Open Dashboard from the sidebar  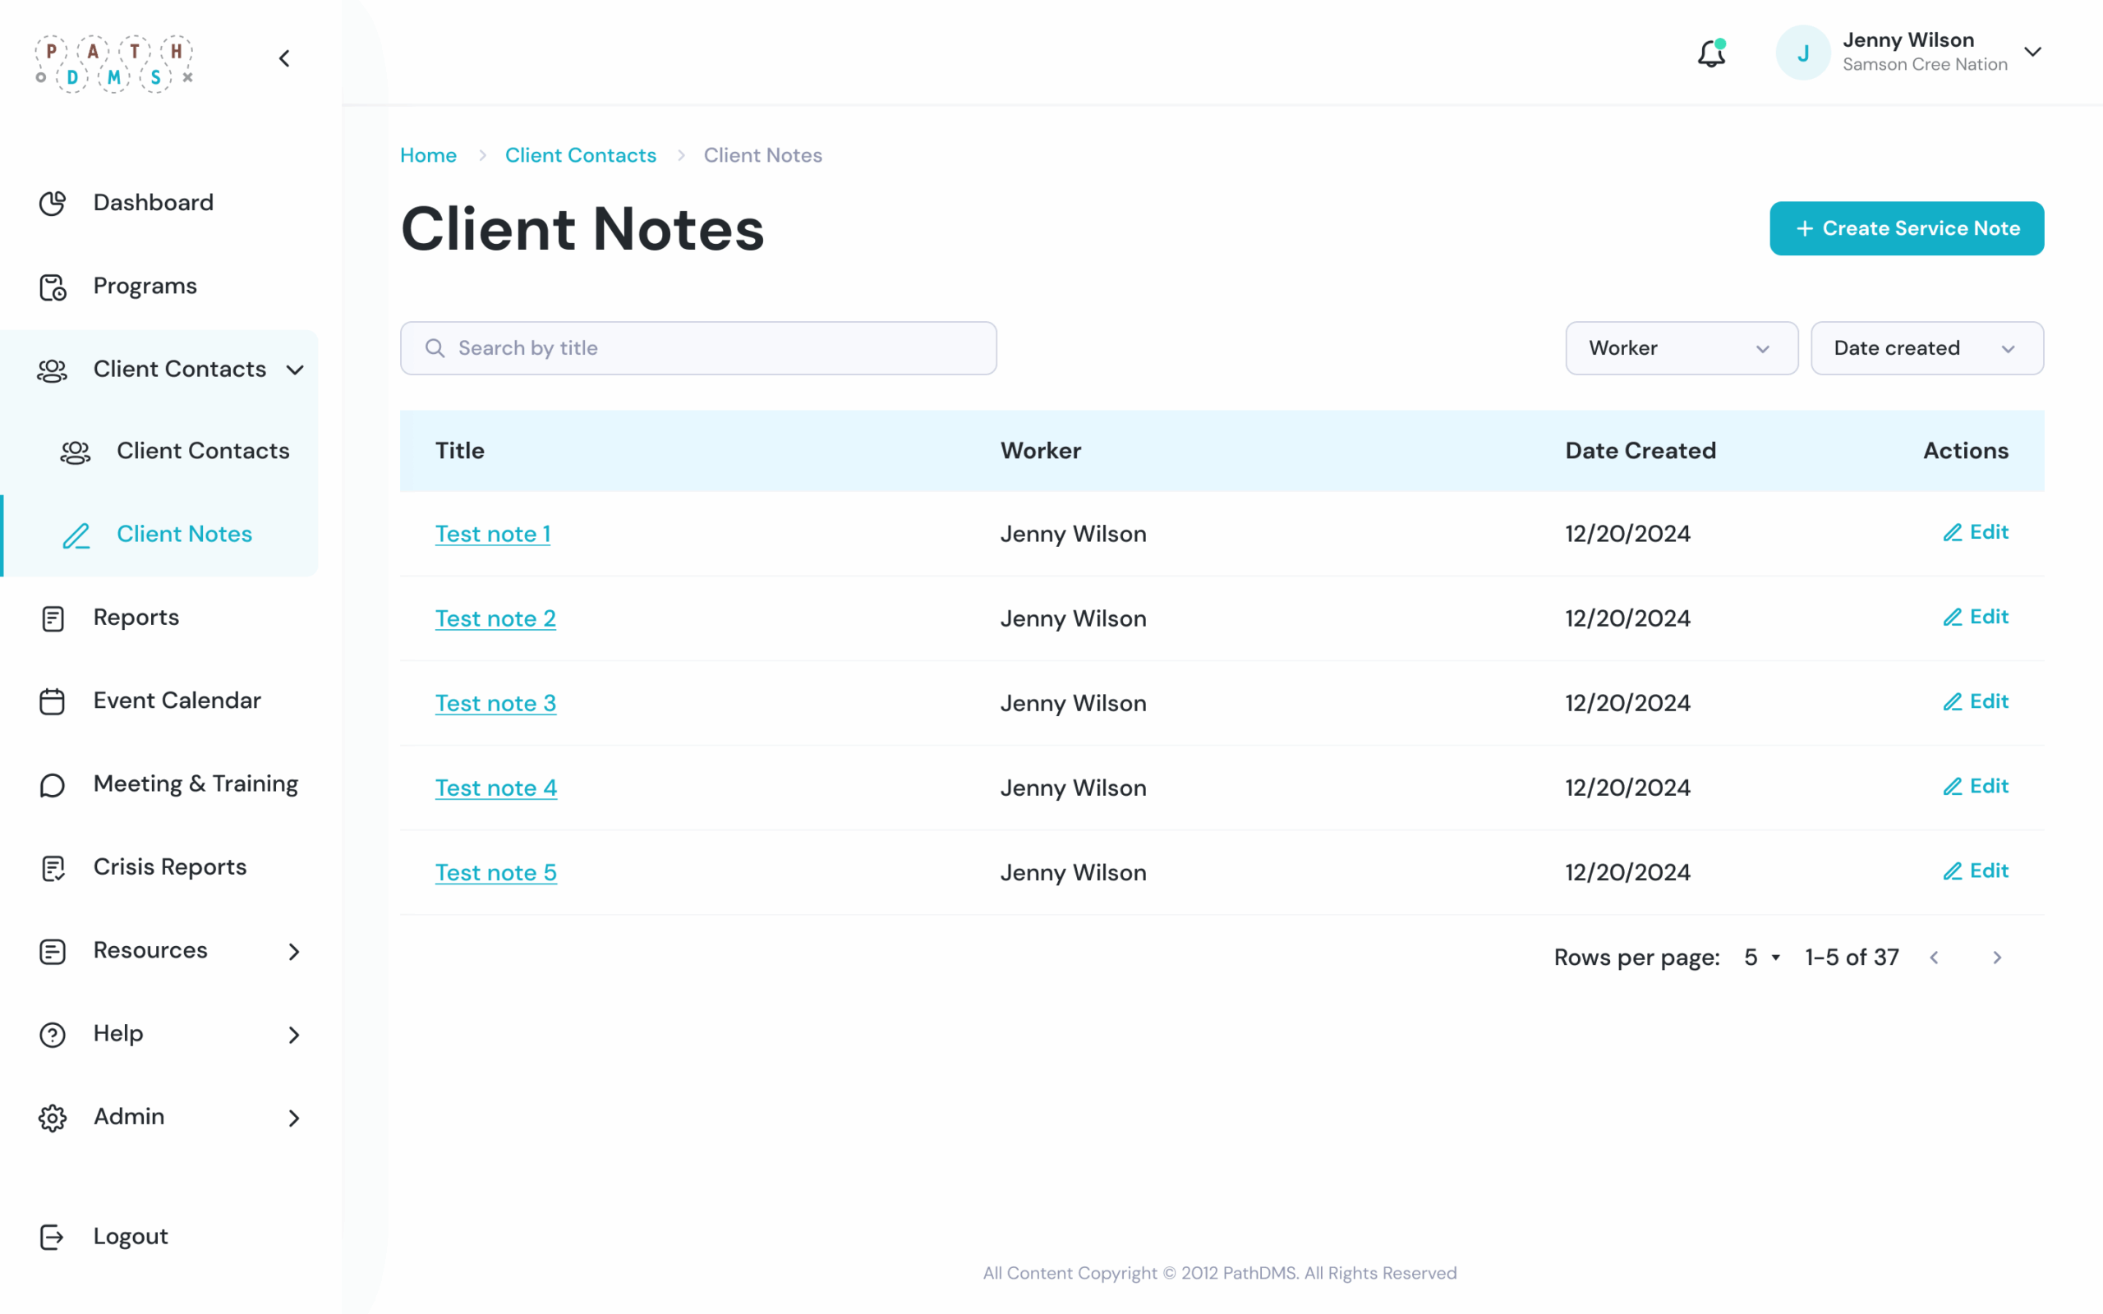[x=153, y=203]
